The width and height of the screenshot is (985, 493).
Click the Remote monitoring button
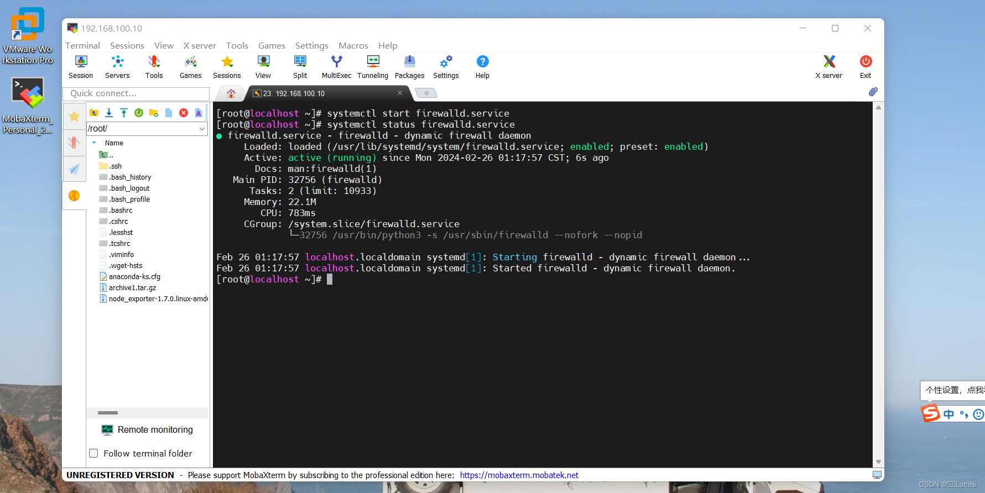pyautogui.click(x=148, y=429)
